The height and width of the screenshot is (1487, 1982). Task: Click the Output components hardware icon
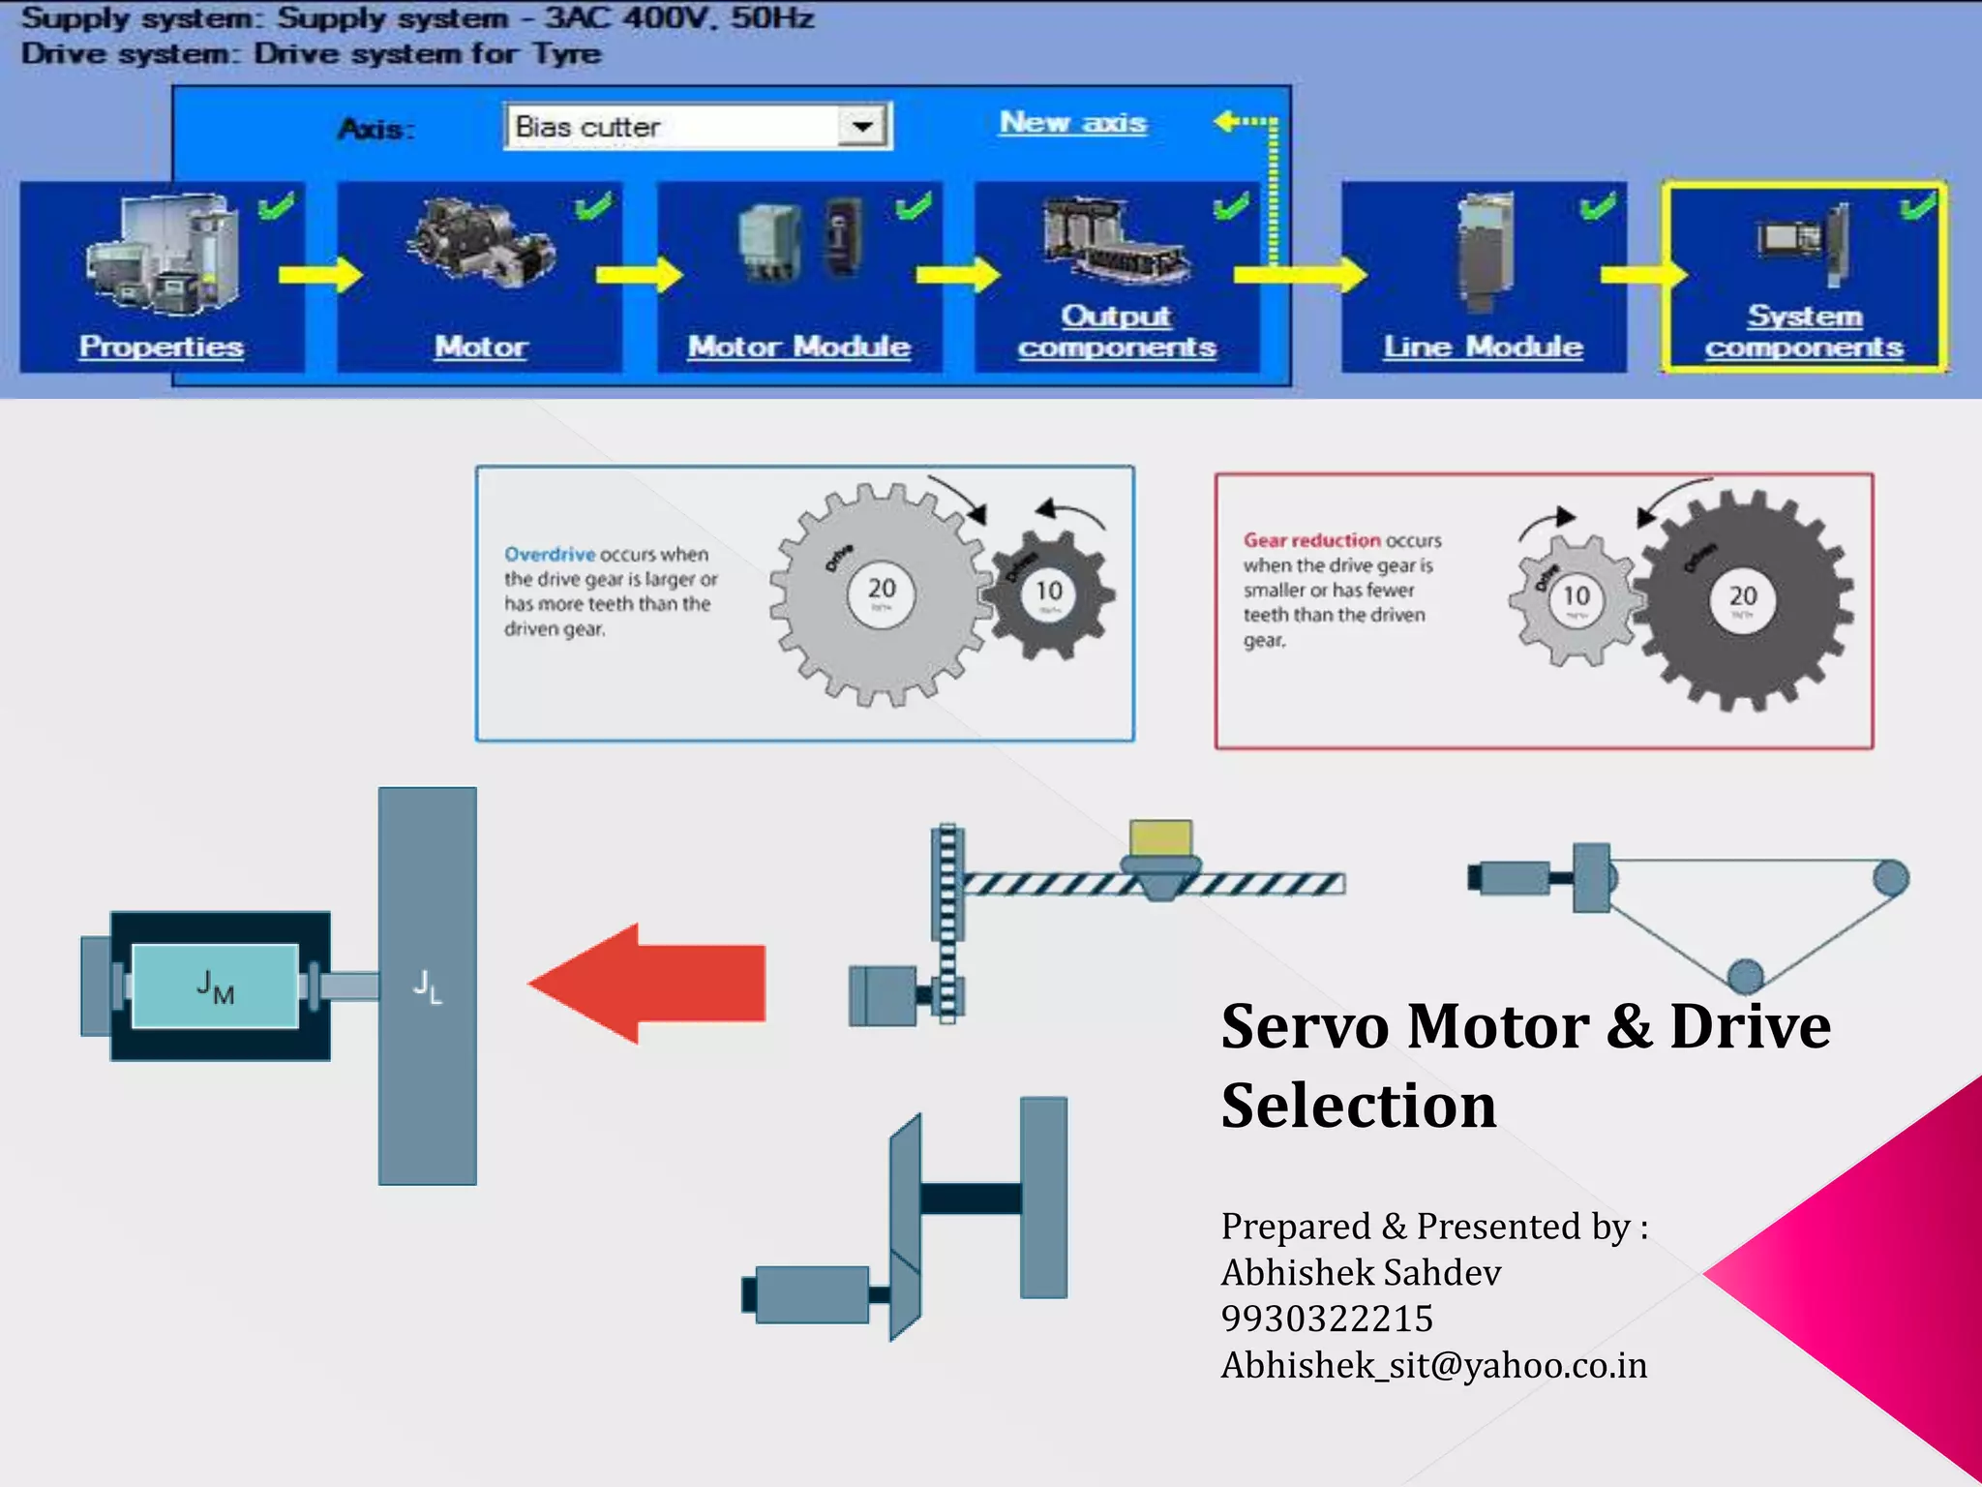[x=1115, y=240]
